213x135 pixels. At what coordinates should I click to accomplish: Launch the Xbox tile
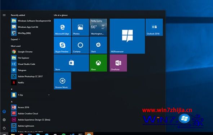[98, 63]
